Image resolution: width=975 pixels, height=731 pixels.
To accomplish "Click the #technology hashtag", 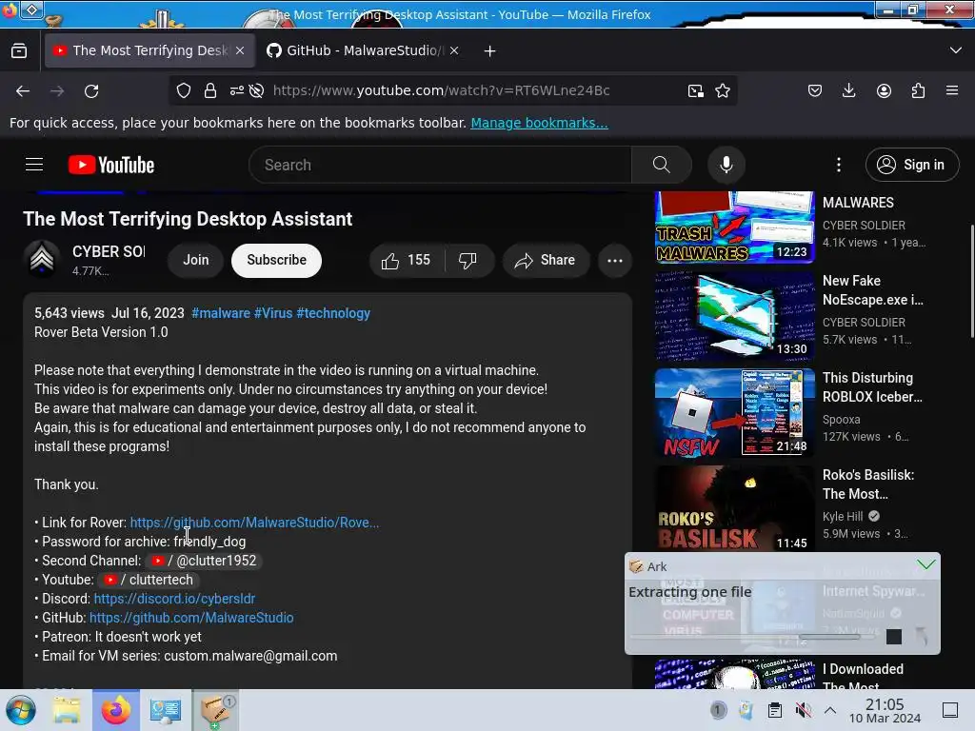I will pos(333,312).
